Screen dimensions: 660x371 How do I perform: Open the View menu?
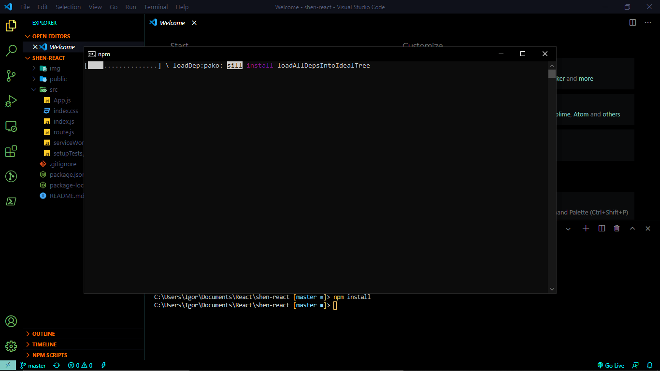tap(95, 7)
